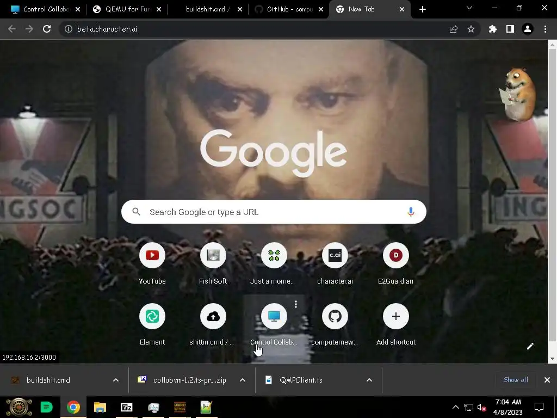557x418 pixels.
Task: Bookmark this tab with star icon
Action: point(471,29)
